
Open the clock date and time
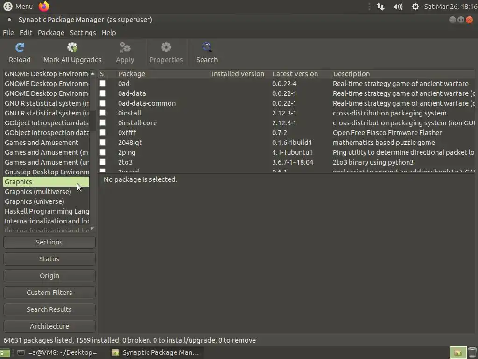(450, 7)
